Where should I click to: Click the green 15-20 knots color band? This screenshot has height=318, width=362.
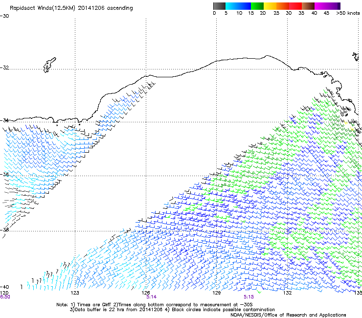[257, 6]
